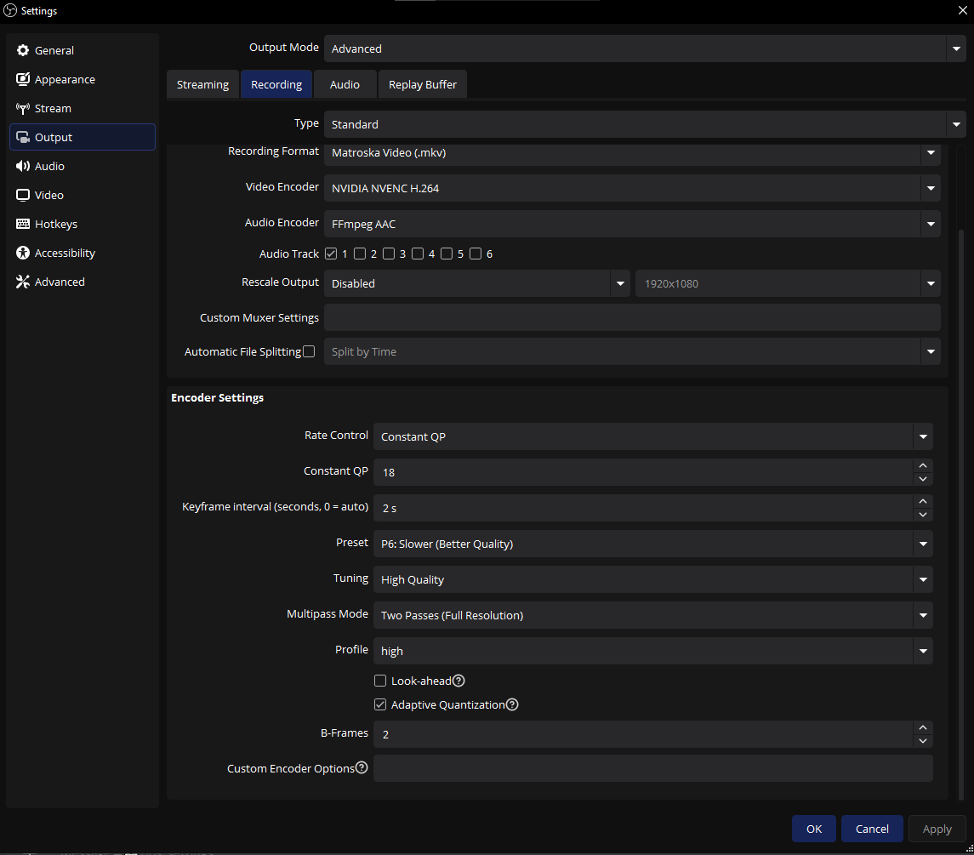974x855 pixels.
Task: Open the Recording Format dropdown
Action: point(632,153)
